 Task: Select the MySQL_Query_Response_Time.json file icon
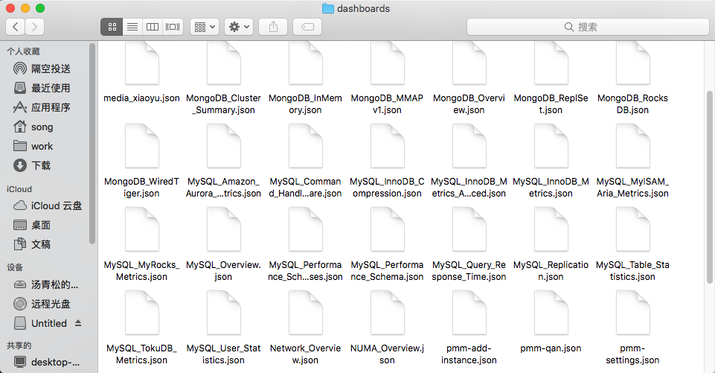pos(469,229)
